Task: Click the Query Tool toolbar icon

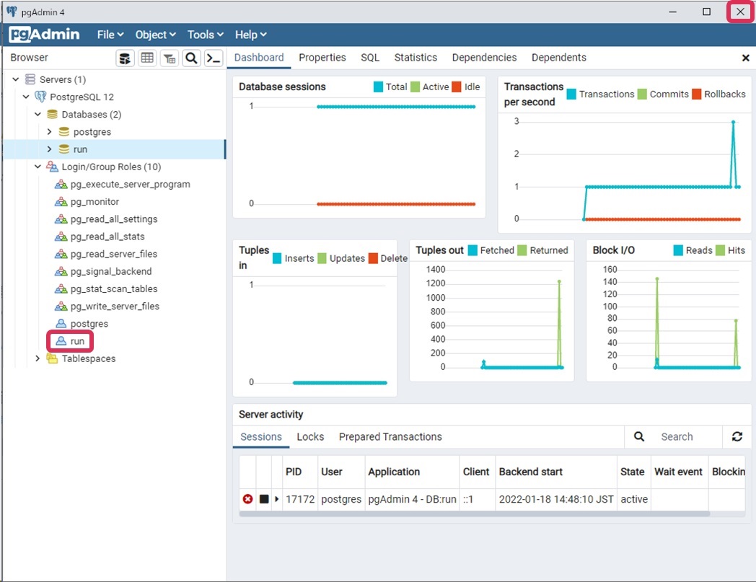Action: click(x=125, y=58)
